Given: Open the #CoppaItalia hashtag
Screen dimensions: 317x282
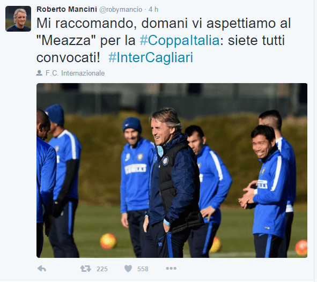Looking at the screenshot, I should [180, 40].
